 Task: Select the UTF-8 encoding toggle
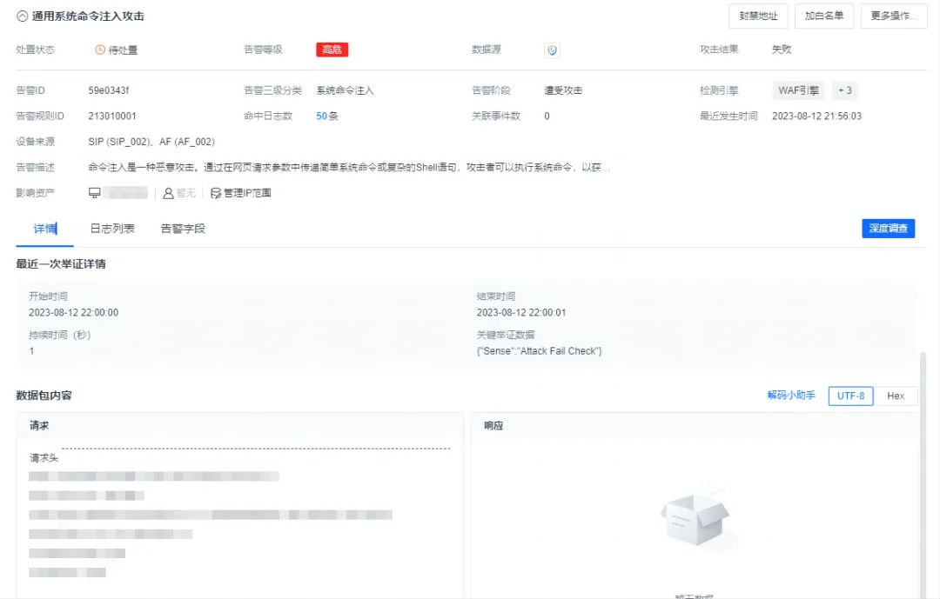point(850,396)
